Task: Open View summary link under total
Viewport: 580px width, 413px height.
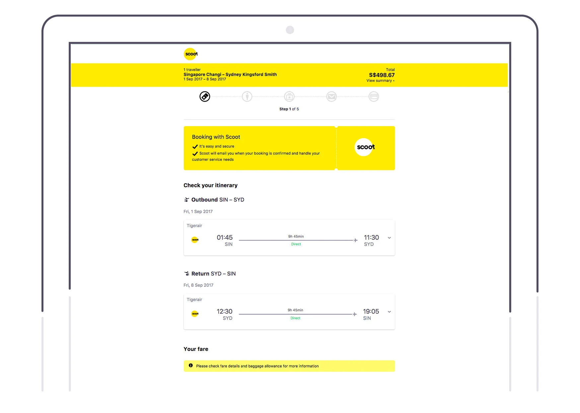Action: [x=380, y=81]
